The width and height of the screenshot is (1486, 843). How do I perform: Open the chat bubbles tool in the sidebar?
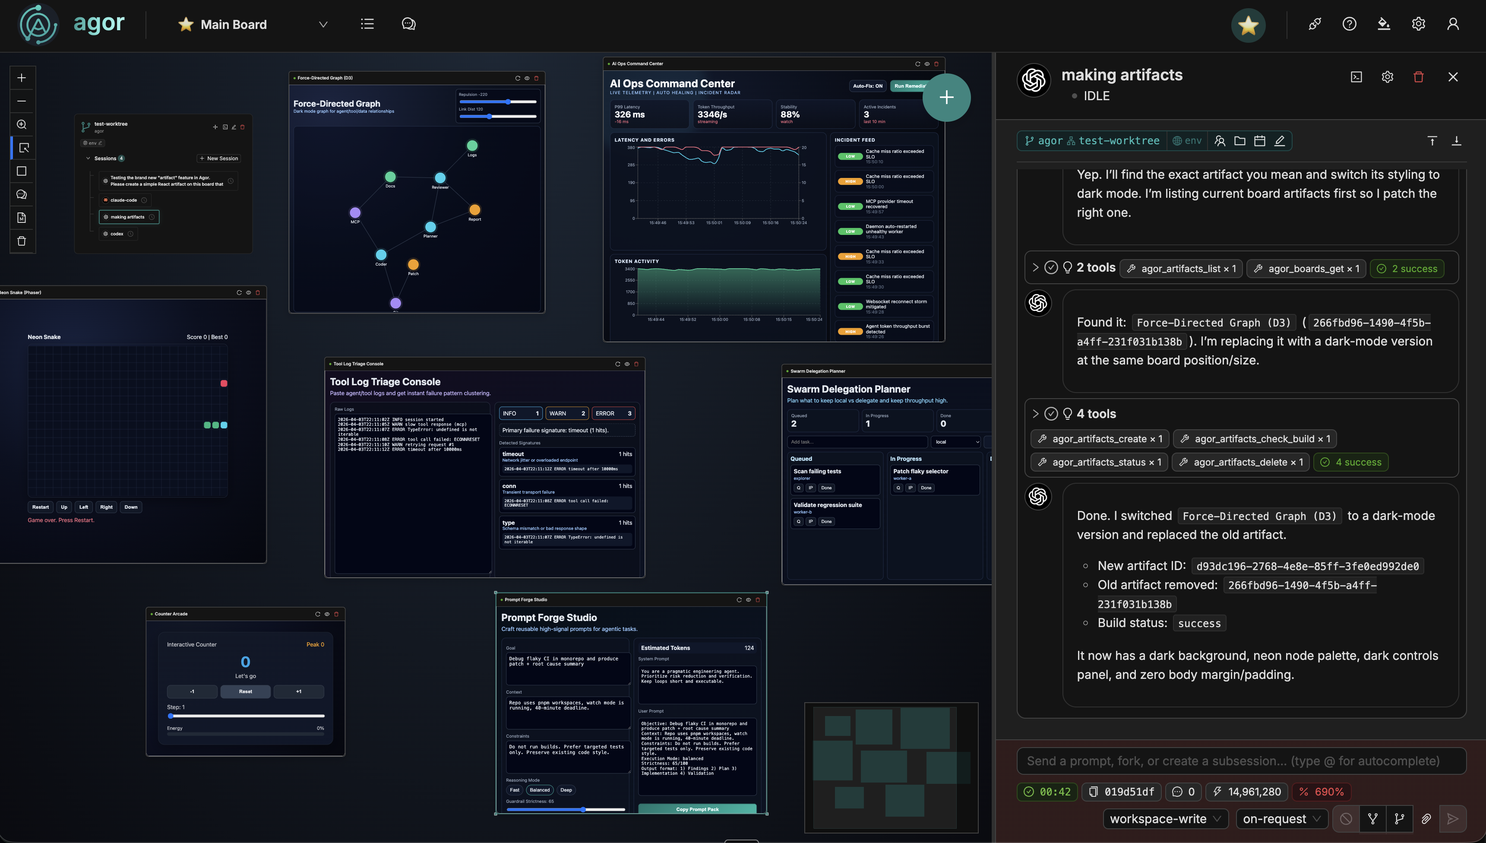22,194
